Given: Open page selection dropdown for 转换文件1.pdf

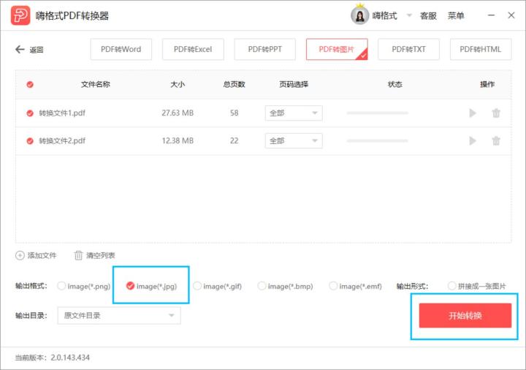Looking at the screenshot, I should [x=294, y=113].
